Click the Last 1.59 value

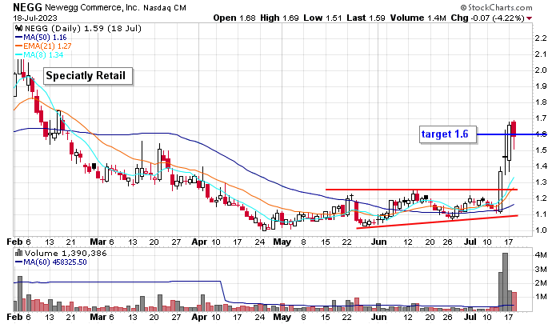pos(366,18)
